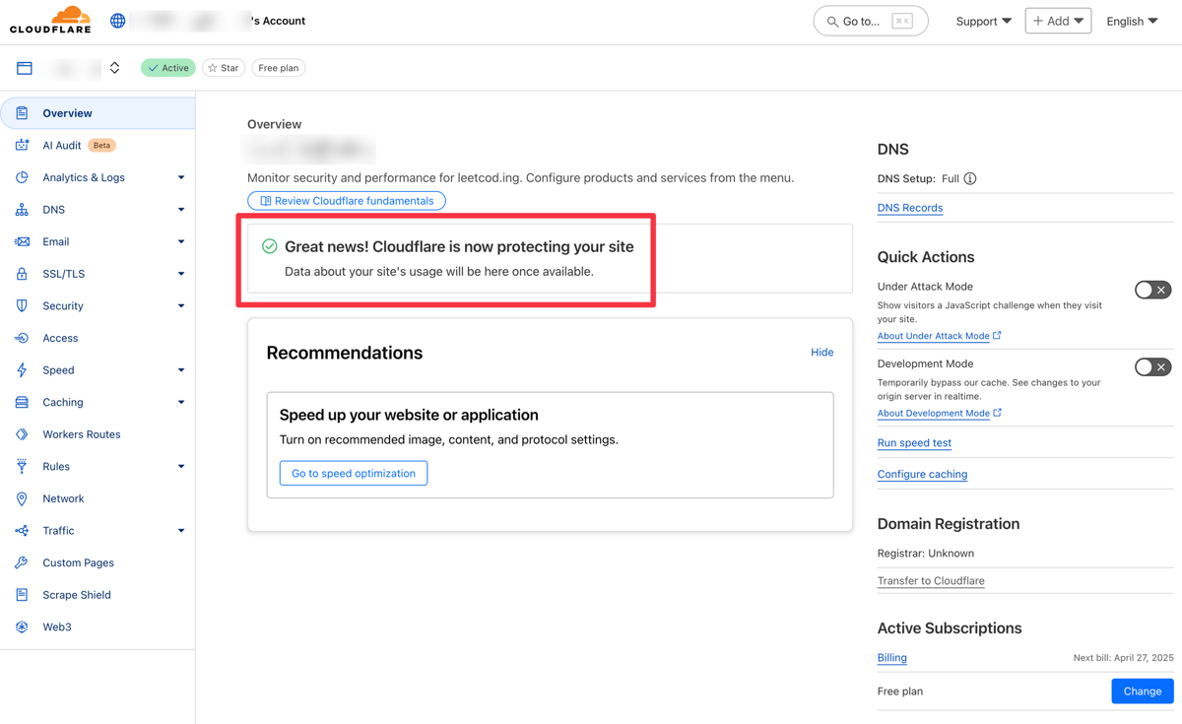The height and width of the screenshot is (724, 1182).
Task: Star this site with the Star button
Action: click(x=224, y=68)
